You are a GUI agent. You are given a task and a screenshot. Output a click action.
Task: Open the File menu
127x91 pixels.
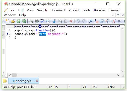pyautogui.click(x=12, y=10)
